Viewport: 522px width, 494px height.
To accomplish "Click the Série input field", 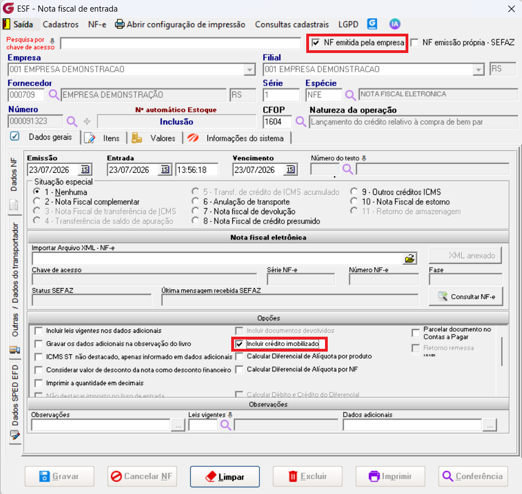I will [281, 95].
